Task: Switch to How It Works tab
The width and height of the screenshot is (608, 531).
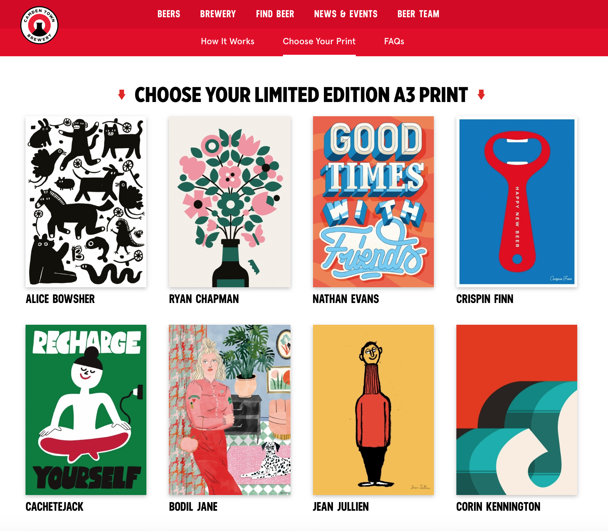Action: click(x=228, y=41)
